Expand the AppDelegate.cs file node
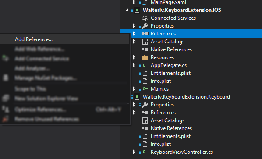 134,65
